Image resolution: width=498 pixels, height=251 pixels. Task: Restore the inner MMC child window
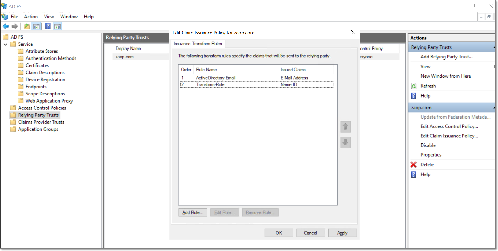489,17
